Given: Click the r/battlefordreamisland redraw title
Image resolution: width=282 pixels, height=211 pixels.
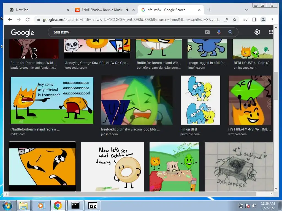Looking at the screenshot, I should pyautogui.click(x=35, y=129).
